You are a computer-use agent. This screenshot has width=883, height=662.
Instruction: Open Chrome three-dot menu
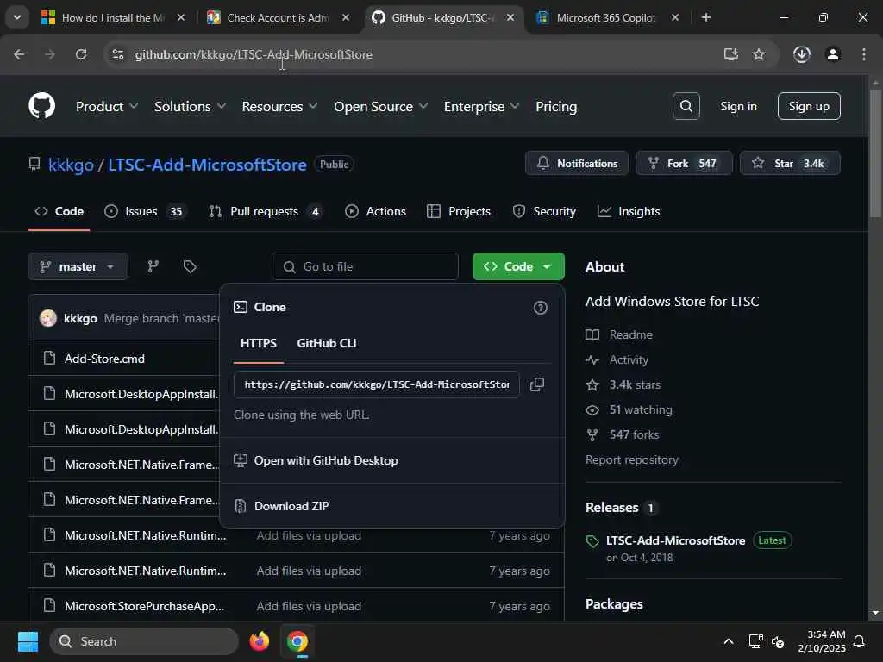(x=864, y=54)
